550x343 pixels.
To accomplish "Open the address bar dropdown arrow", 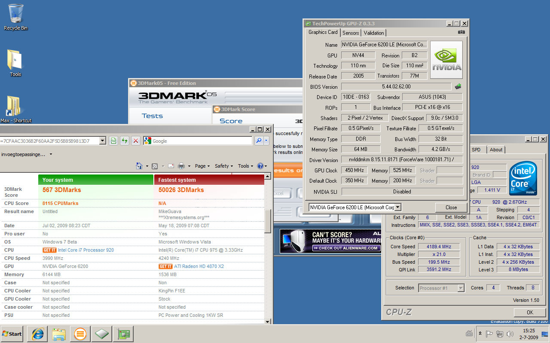I will click(102, 141).
